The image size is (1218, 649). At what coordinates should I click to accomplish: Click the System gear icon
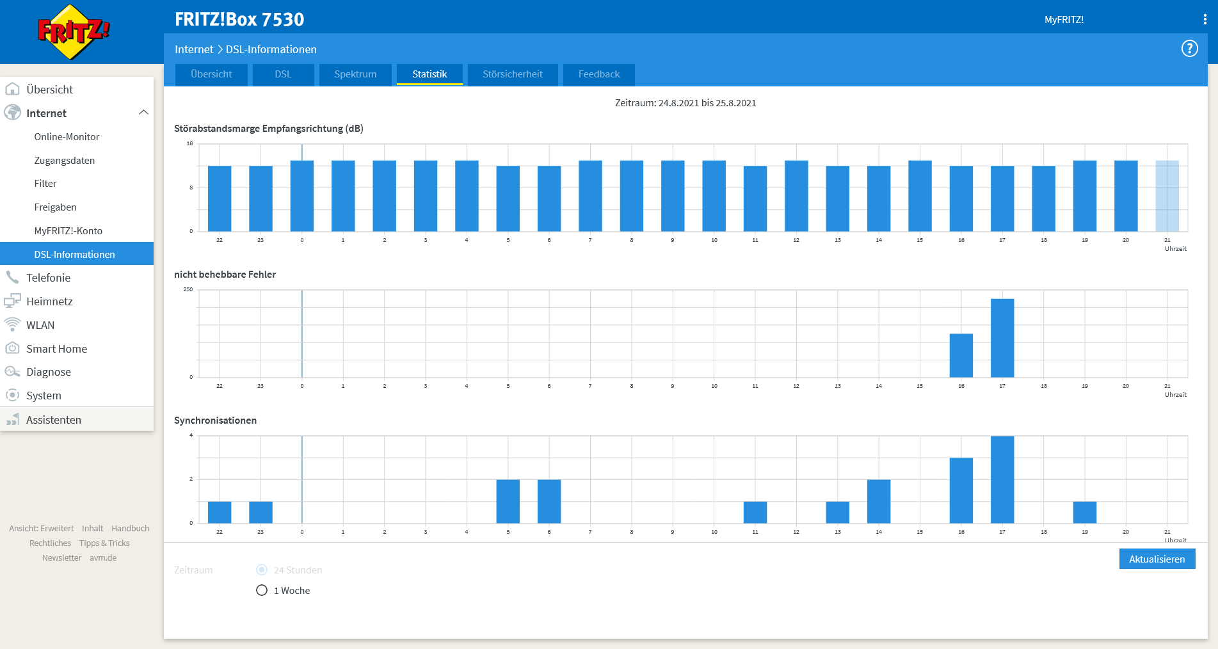point(12,396)
